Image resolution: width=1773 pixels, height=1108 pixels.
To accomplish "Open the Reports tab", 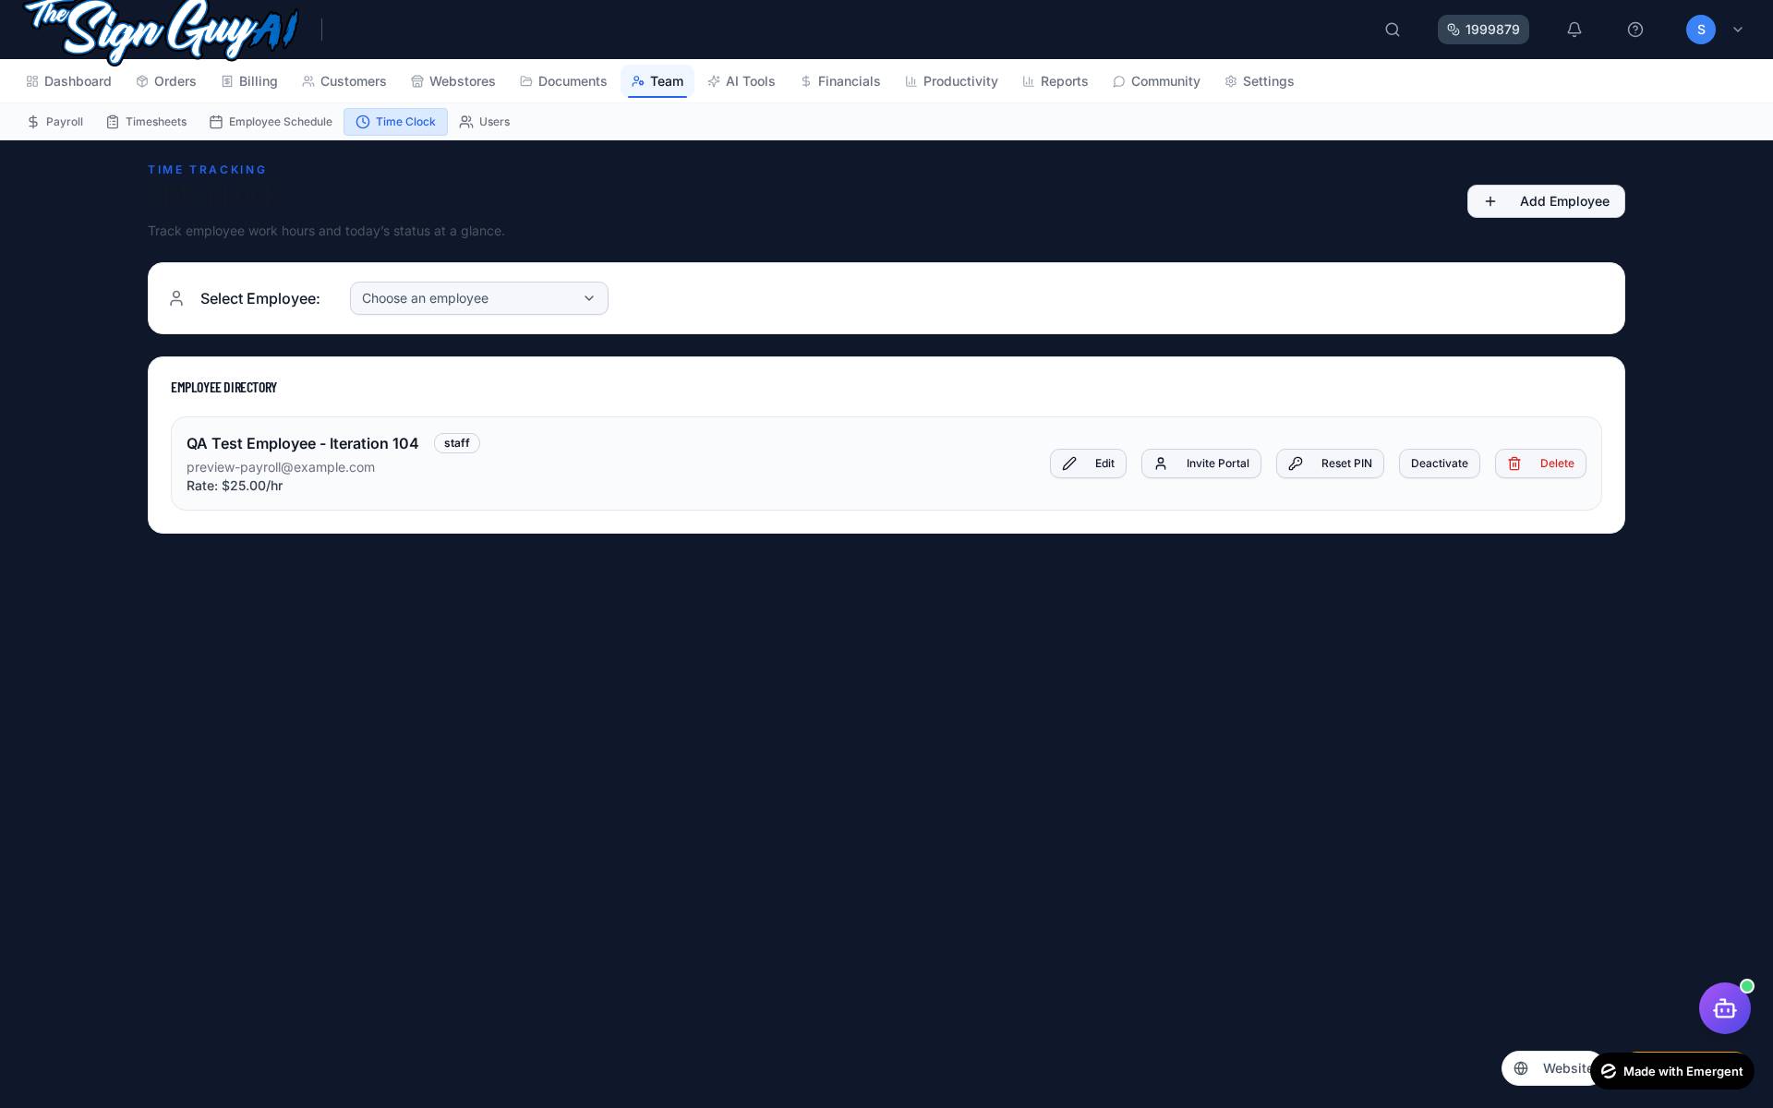I will [x=1055, y=81].
